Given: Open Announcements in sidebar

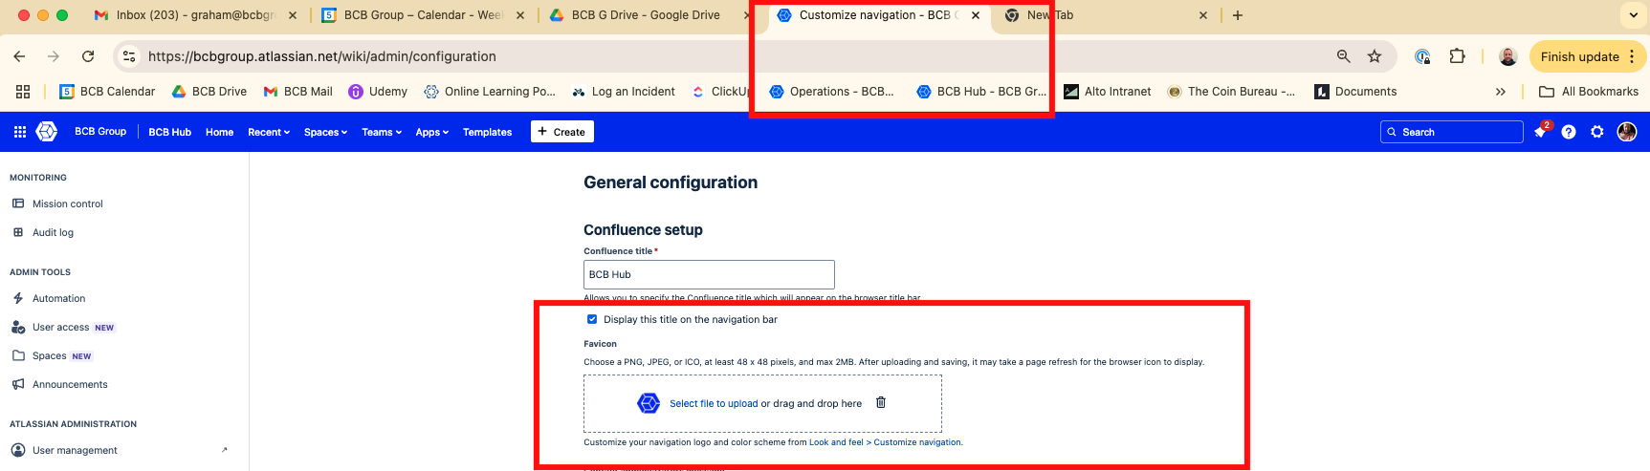Looking at the screenshot, I should pos(70,384).
